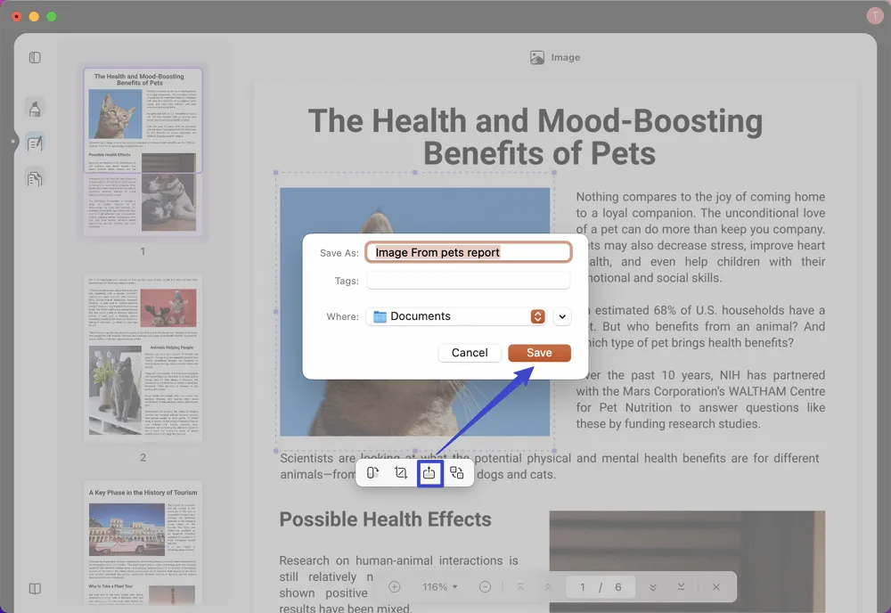
Task: Click the Possible Health Effects heading
Action: click(385, 519)
